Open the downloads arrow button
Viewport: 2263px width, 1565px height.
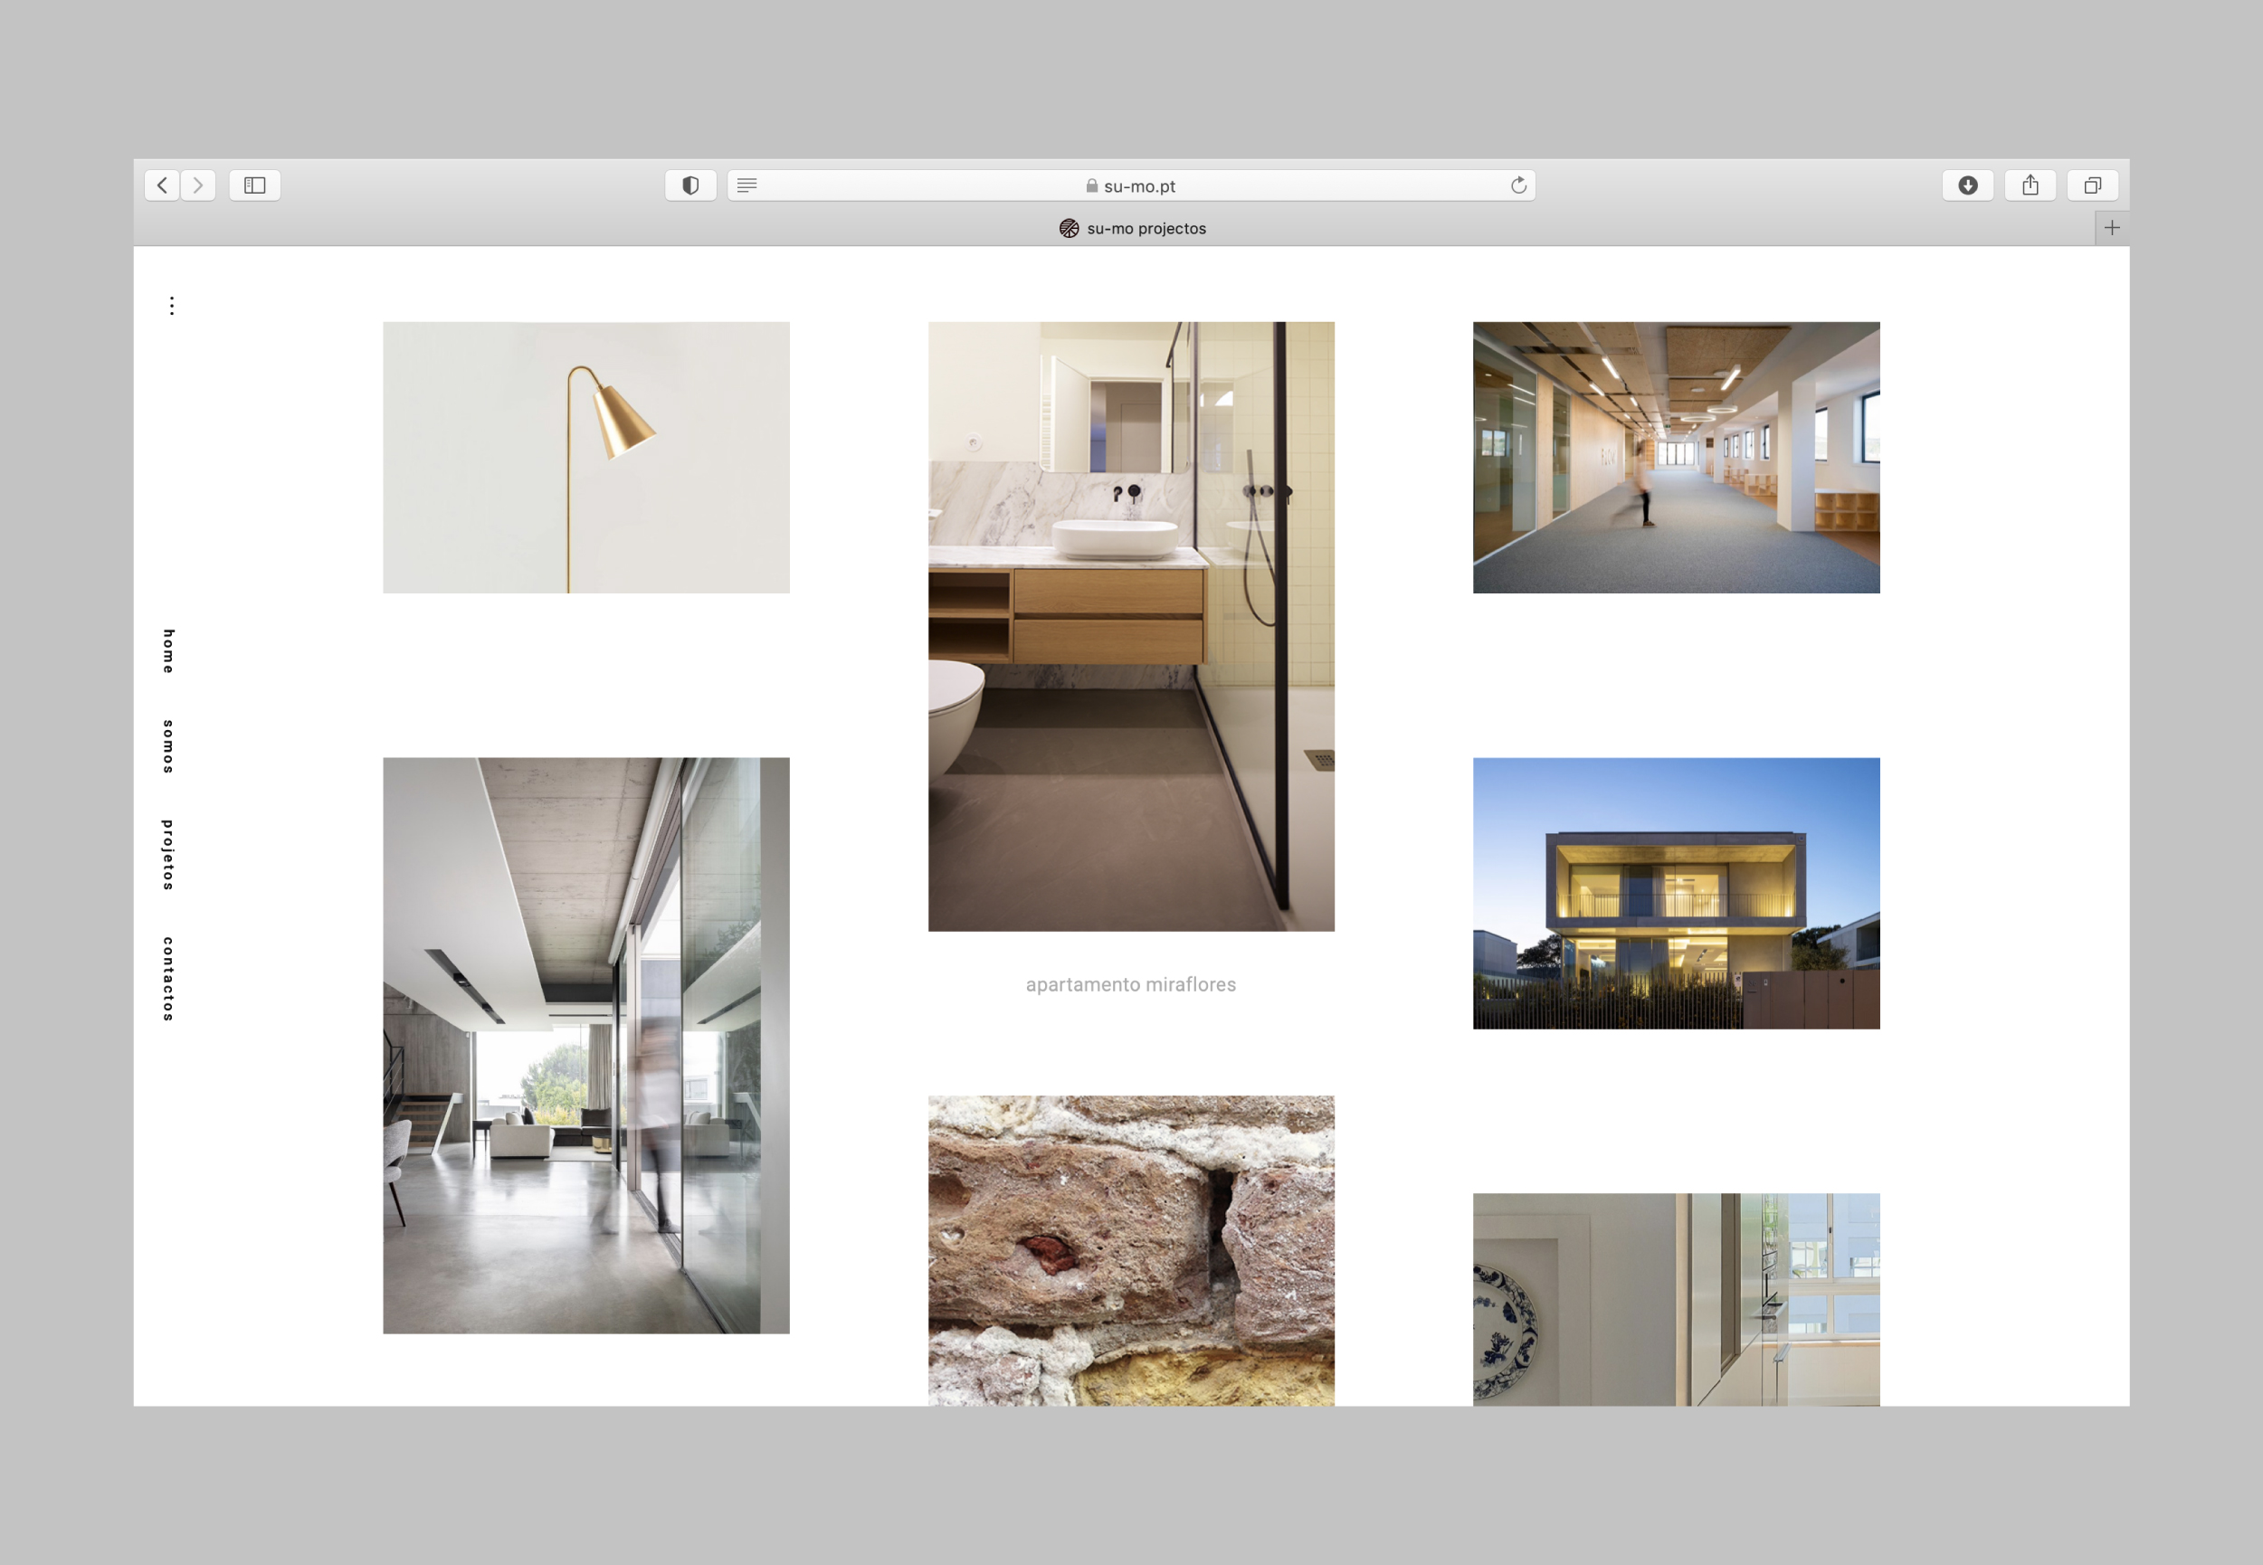[x=1967, y=185]
